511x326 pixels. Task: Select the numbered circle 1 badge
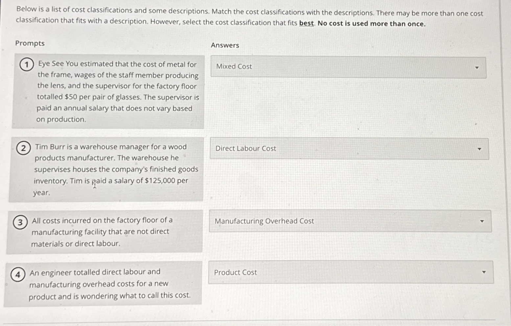coord(26,64)
